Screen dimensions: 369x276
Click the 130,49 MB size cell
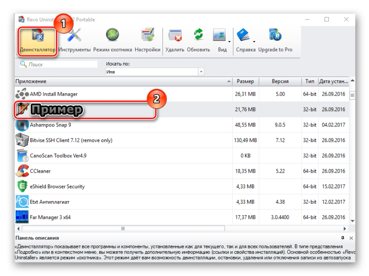[245, 140]
